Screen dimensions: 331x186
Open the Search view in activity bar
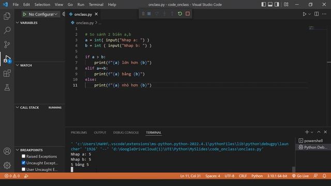(7, 30)
